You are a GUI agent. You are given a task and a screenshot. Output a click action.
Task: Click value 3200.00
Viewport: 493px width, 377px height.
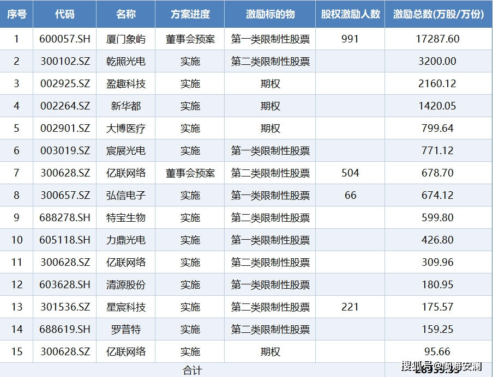click(x=437, y=61)
